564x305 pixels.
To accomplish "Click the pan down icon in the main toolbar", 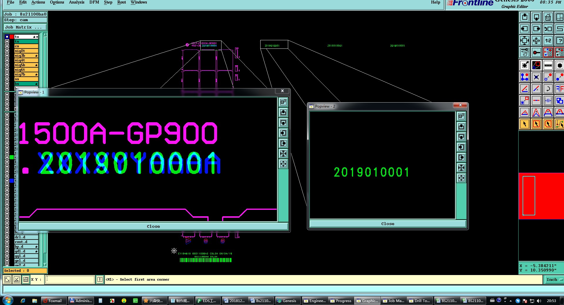I will pos(536,17).
